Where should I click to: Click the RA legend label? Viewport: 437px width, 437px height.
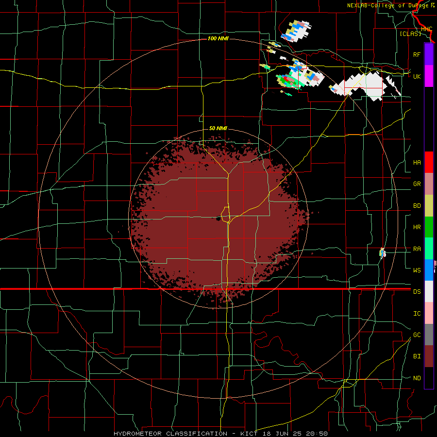[x=417, y=249]
